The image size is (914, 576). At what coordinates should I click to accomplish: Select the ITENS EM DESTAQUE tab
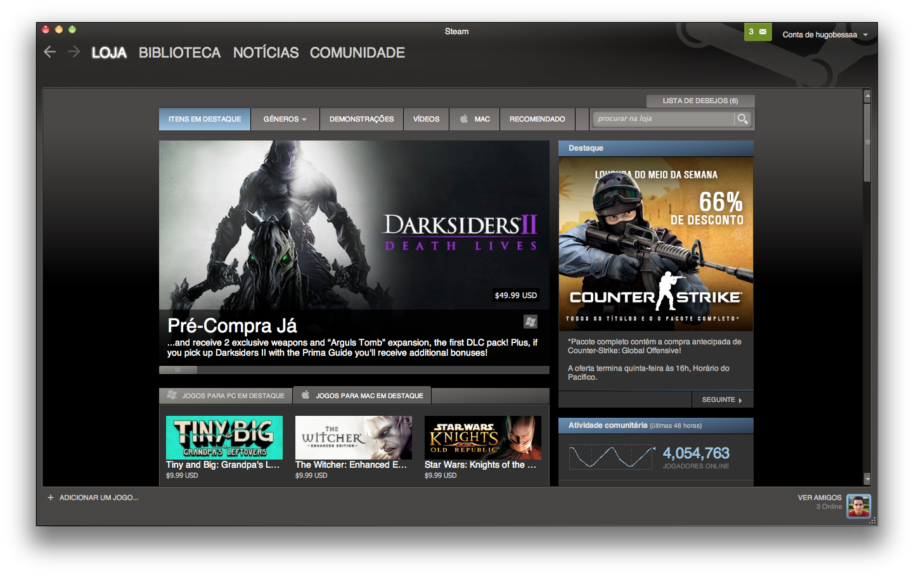point(205,119)
